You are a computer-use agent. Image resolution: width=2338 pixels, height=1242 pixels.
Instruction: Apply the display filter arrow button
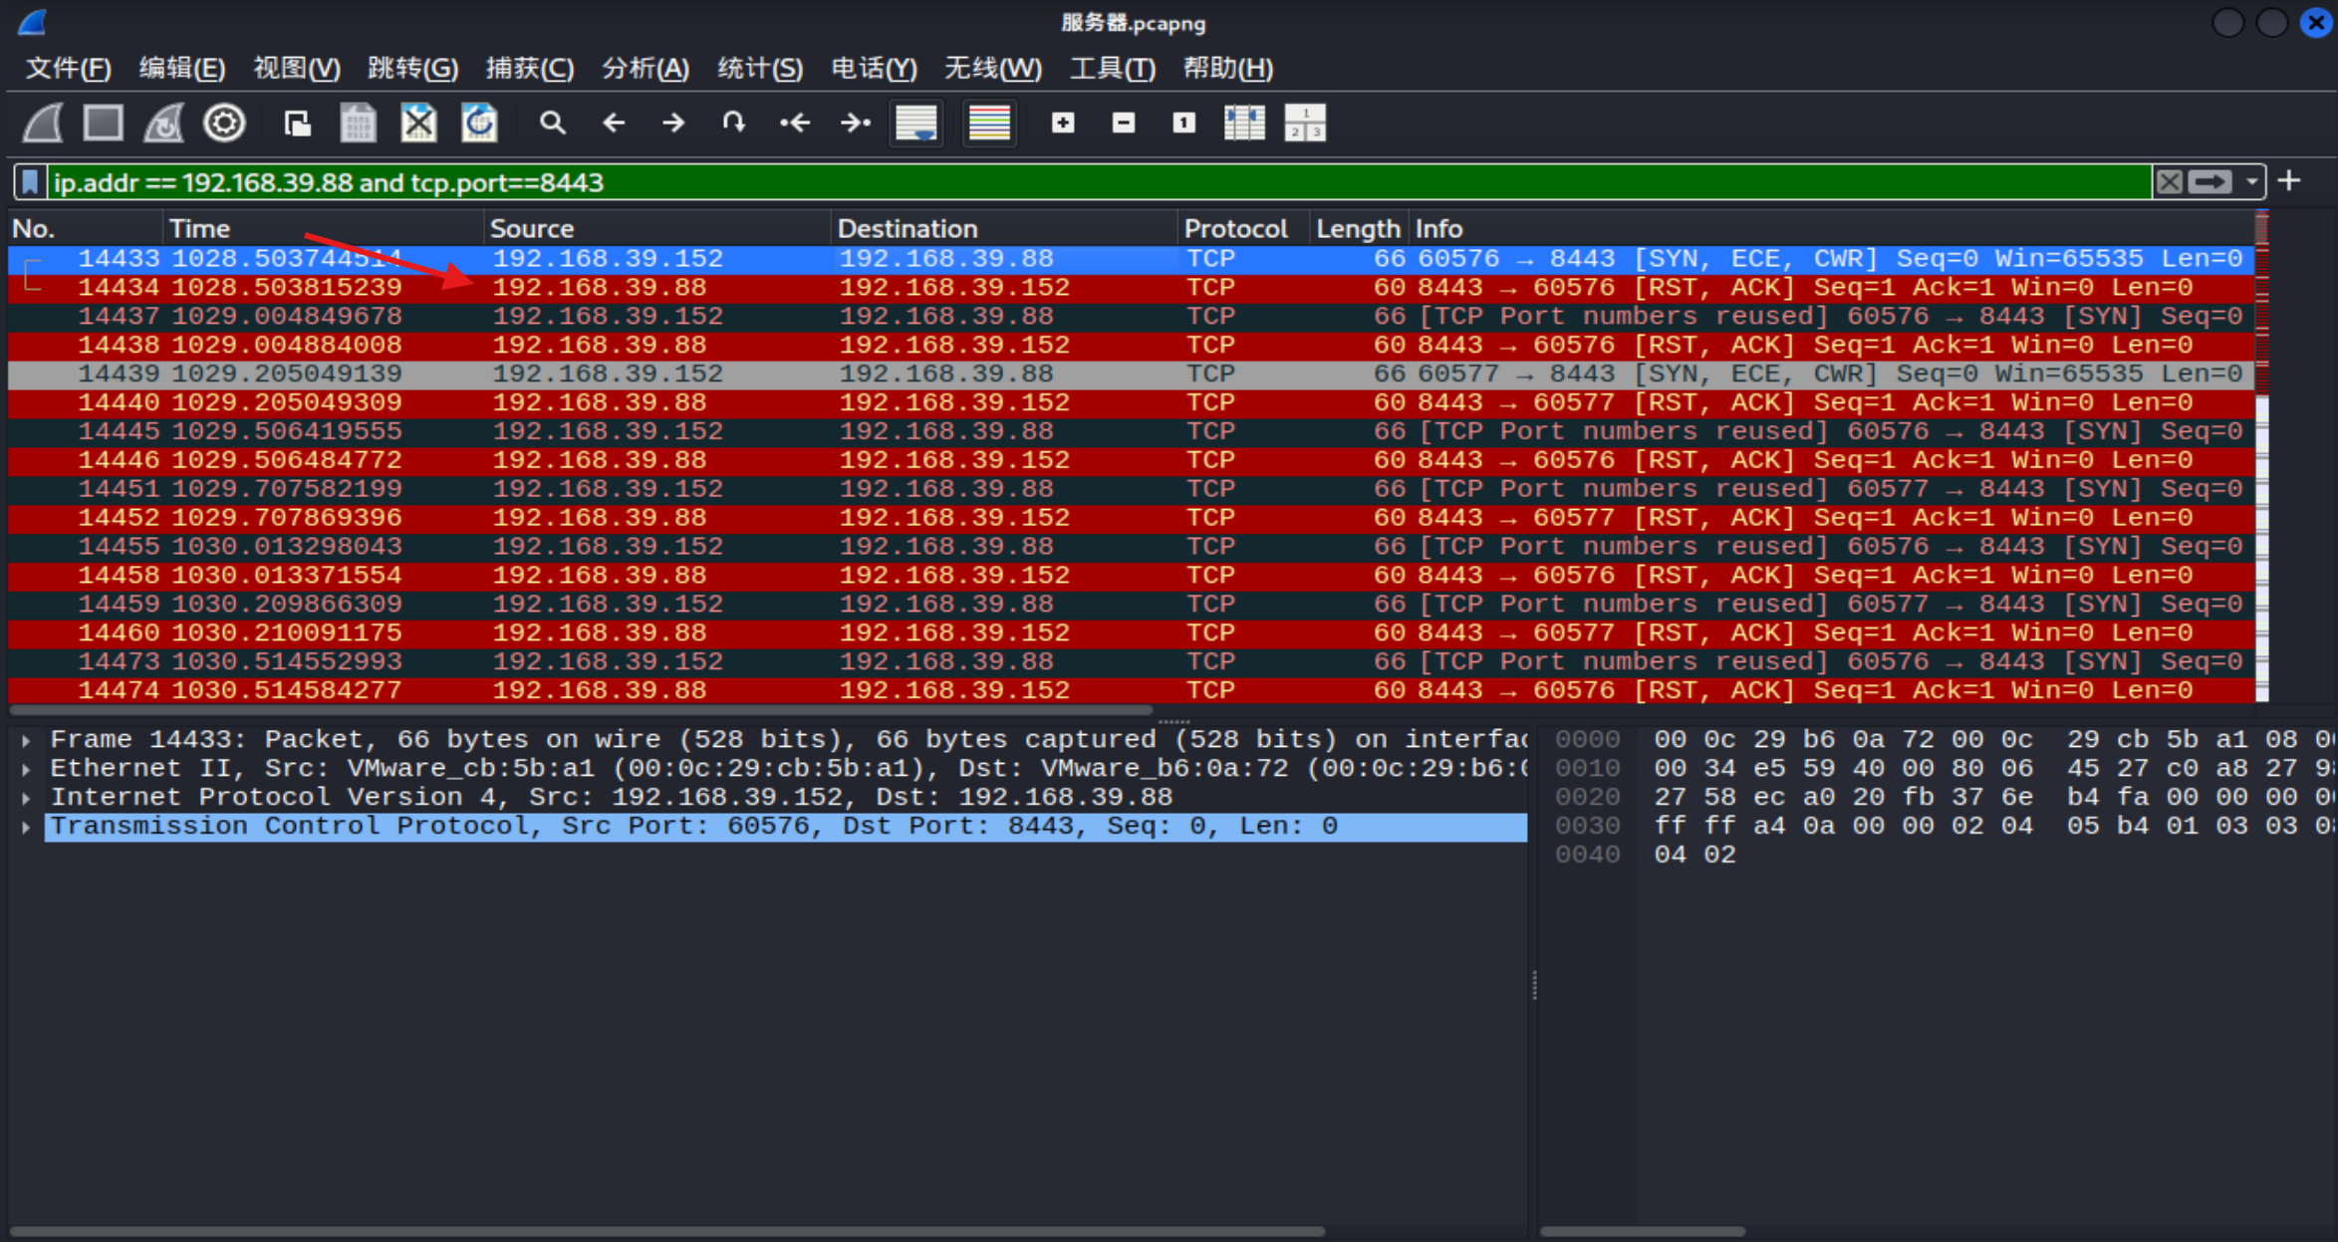(x=2210, y=182)
